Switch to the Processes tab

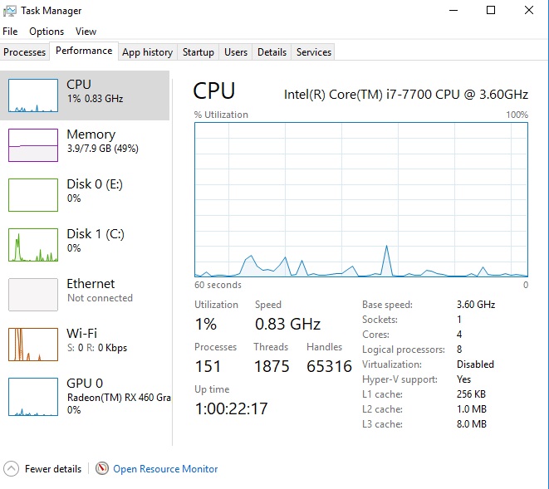[25, 52]
